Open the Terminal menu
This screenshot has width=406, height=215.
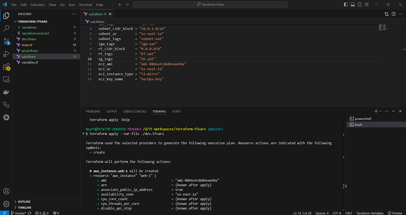(x=85, y=4)
